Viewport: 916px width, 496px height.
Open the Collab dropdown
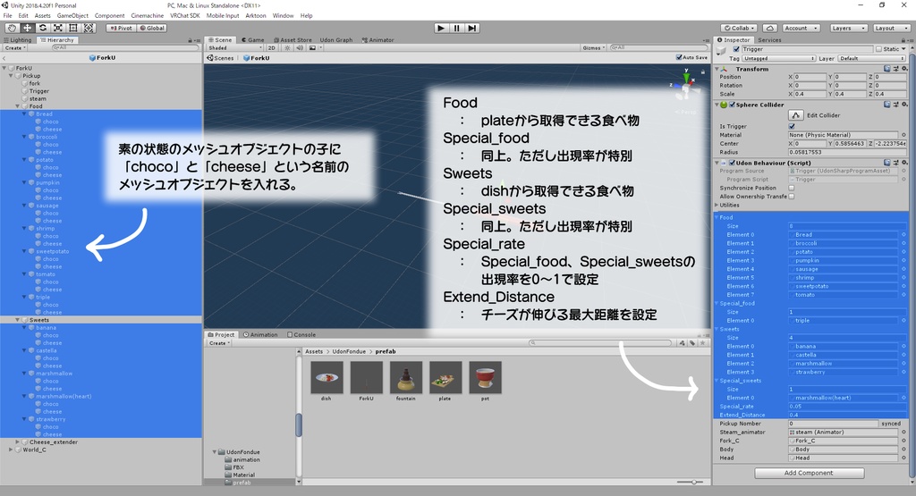[x=739, y=28]
